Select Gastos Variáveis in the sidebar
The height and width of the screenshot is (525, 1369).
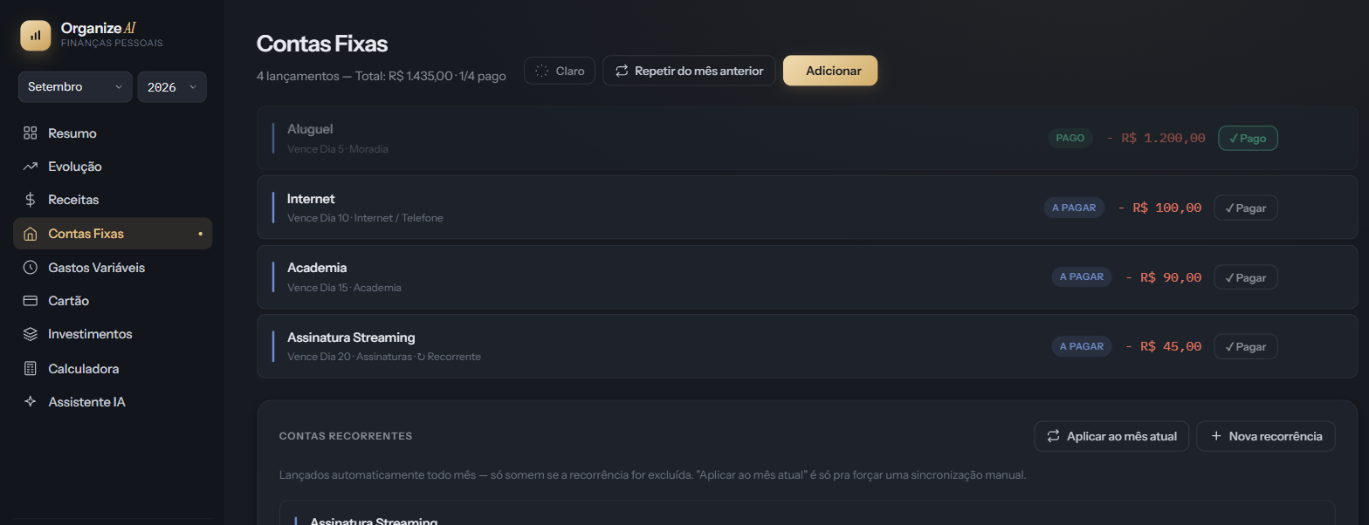(x=113, y=268)
